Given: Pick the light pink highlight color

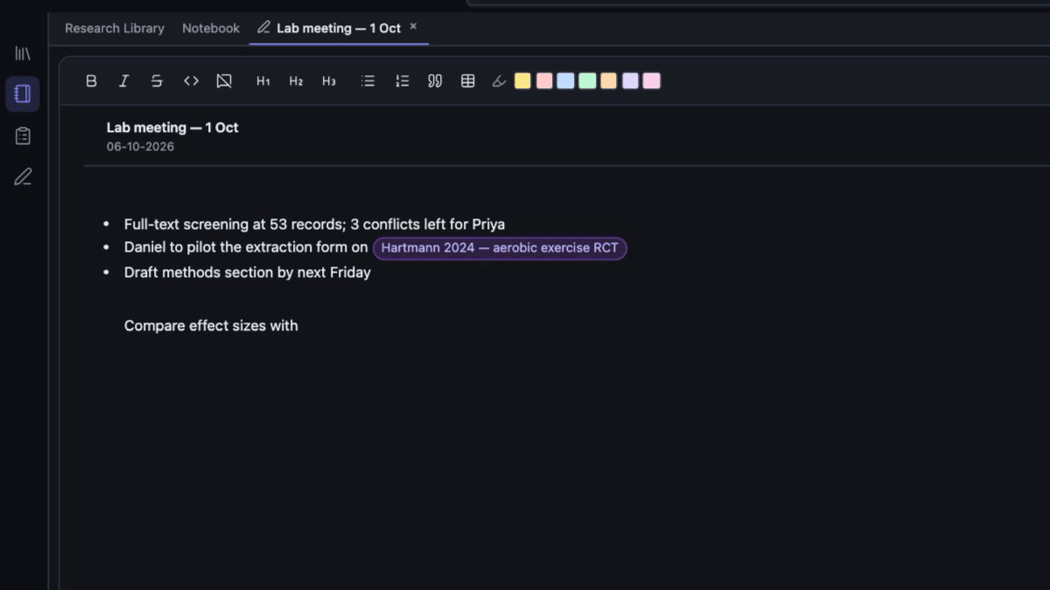Looking at the screenshot, I should pyautogui.click(x=651, y=81).
